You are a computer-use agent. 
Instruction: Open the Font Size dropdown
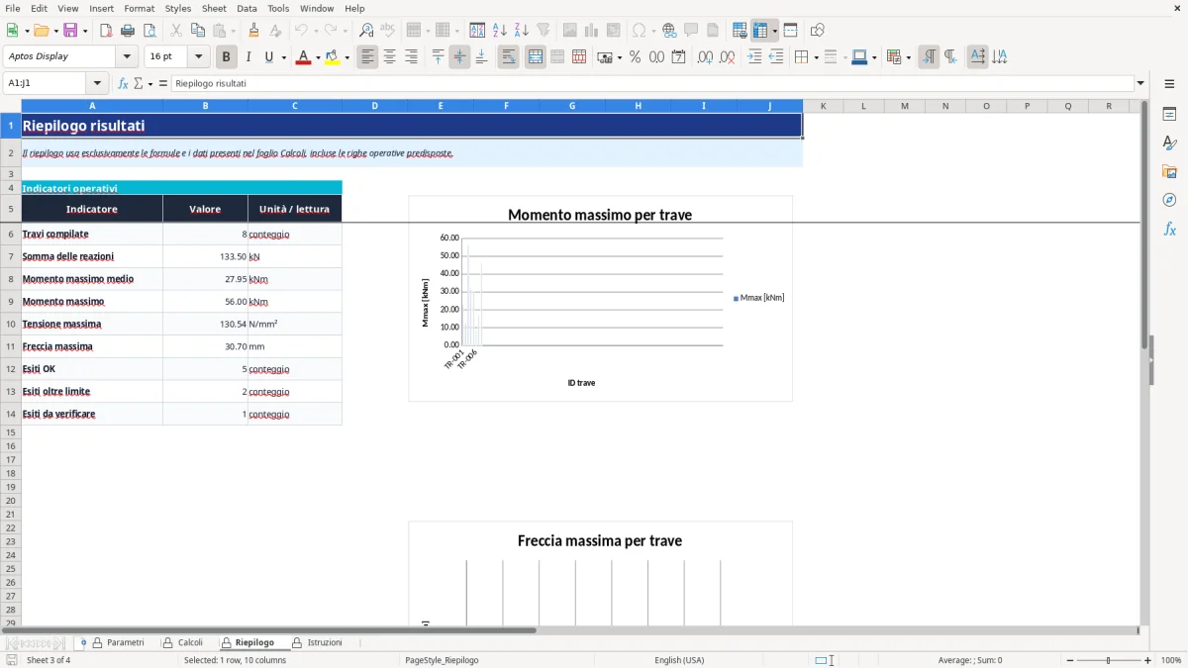[198, 57]
